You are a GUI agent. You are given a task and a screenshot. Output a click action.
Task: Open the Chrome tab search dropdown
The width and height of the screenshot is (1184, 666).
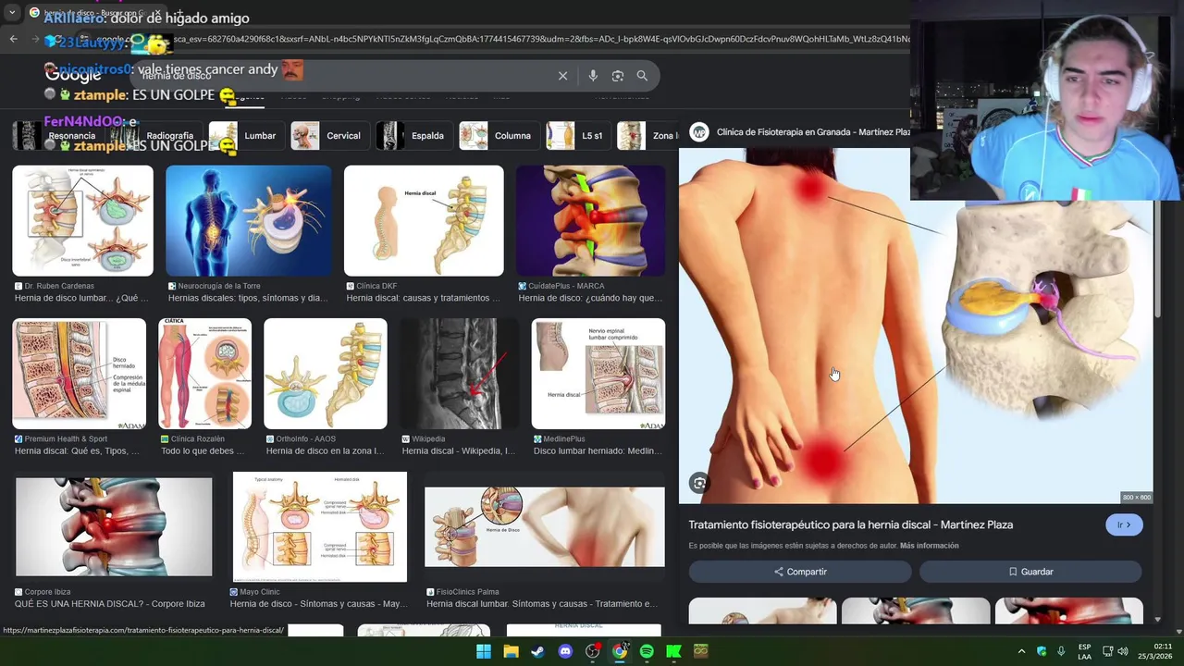12,13
